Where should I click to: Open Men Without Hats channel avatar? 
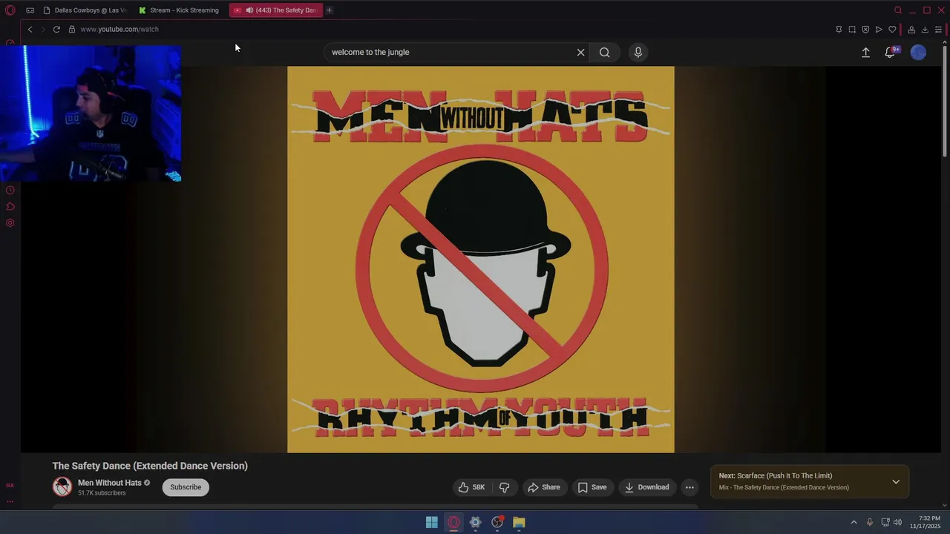coord(62,487)
